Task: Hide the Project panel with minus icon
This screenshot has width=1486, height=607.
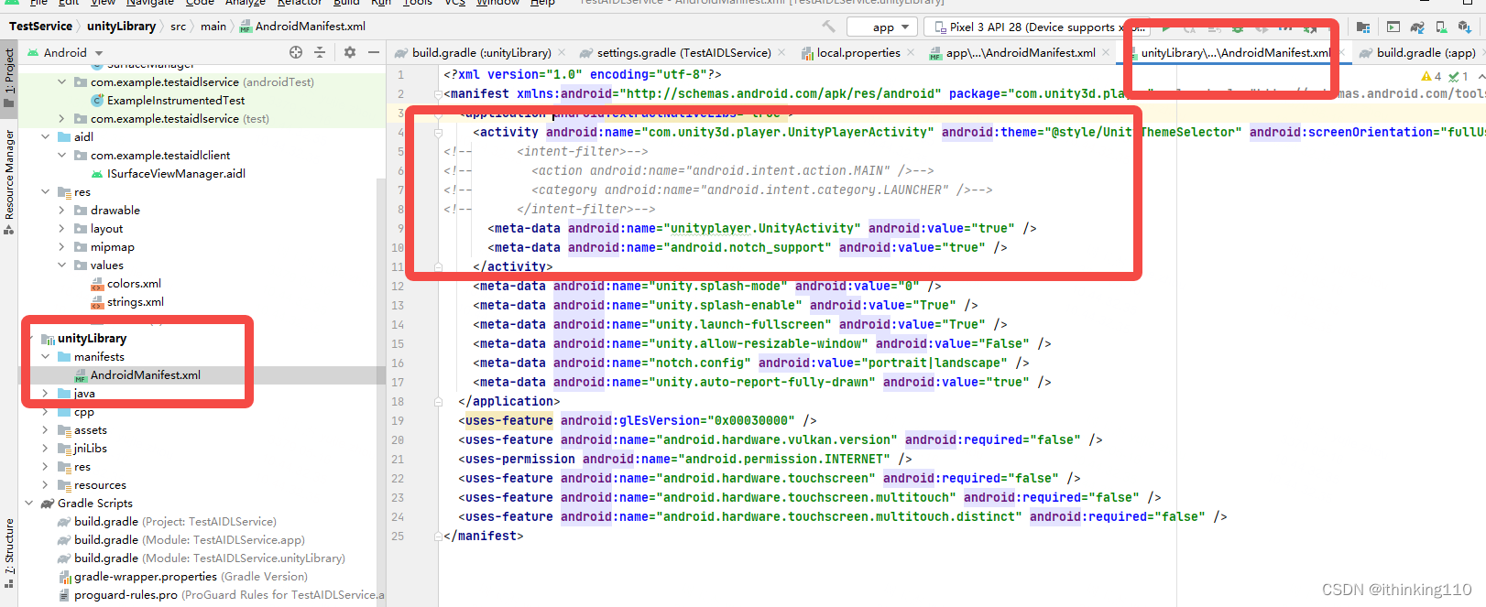Action: coord(374,52)
